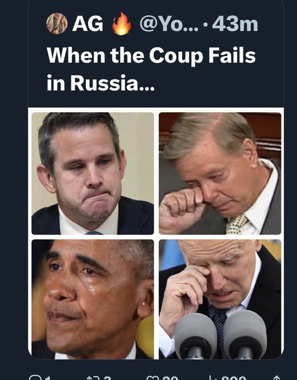Image resolution: width=297 pixels, height=380 pixels.
Task: Open photo of man wiping eye with fist
Action: pyautogui.click(x=220, y=174)
